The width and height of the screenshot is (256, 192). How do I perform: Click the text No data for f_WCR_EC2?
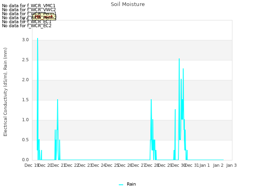tap(27, 26)
